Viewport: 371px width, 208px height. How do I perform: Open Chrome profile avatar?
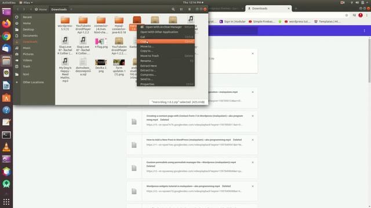click(x=361, y=15)
